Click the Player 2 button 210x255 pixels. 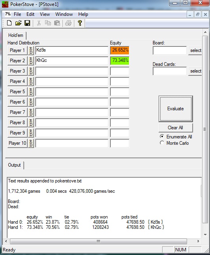tap(17, 61)
